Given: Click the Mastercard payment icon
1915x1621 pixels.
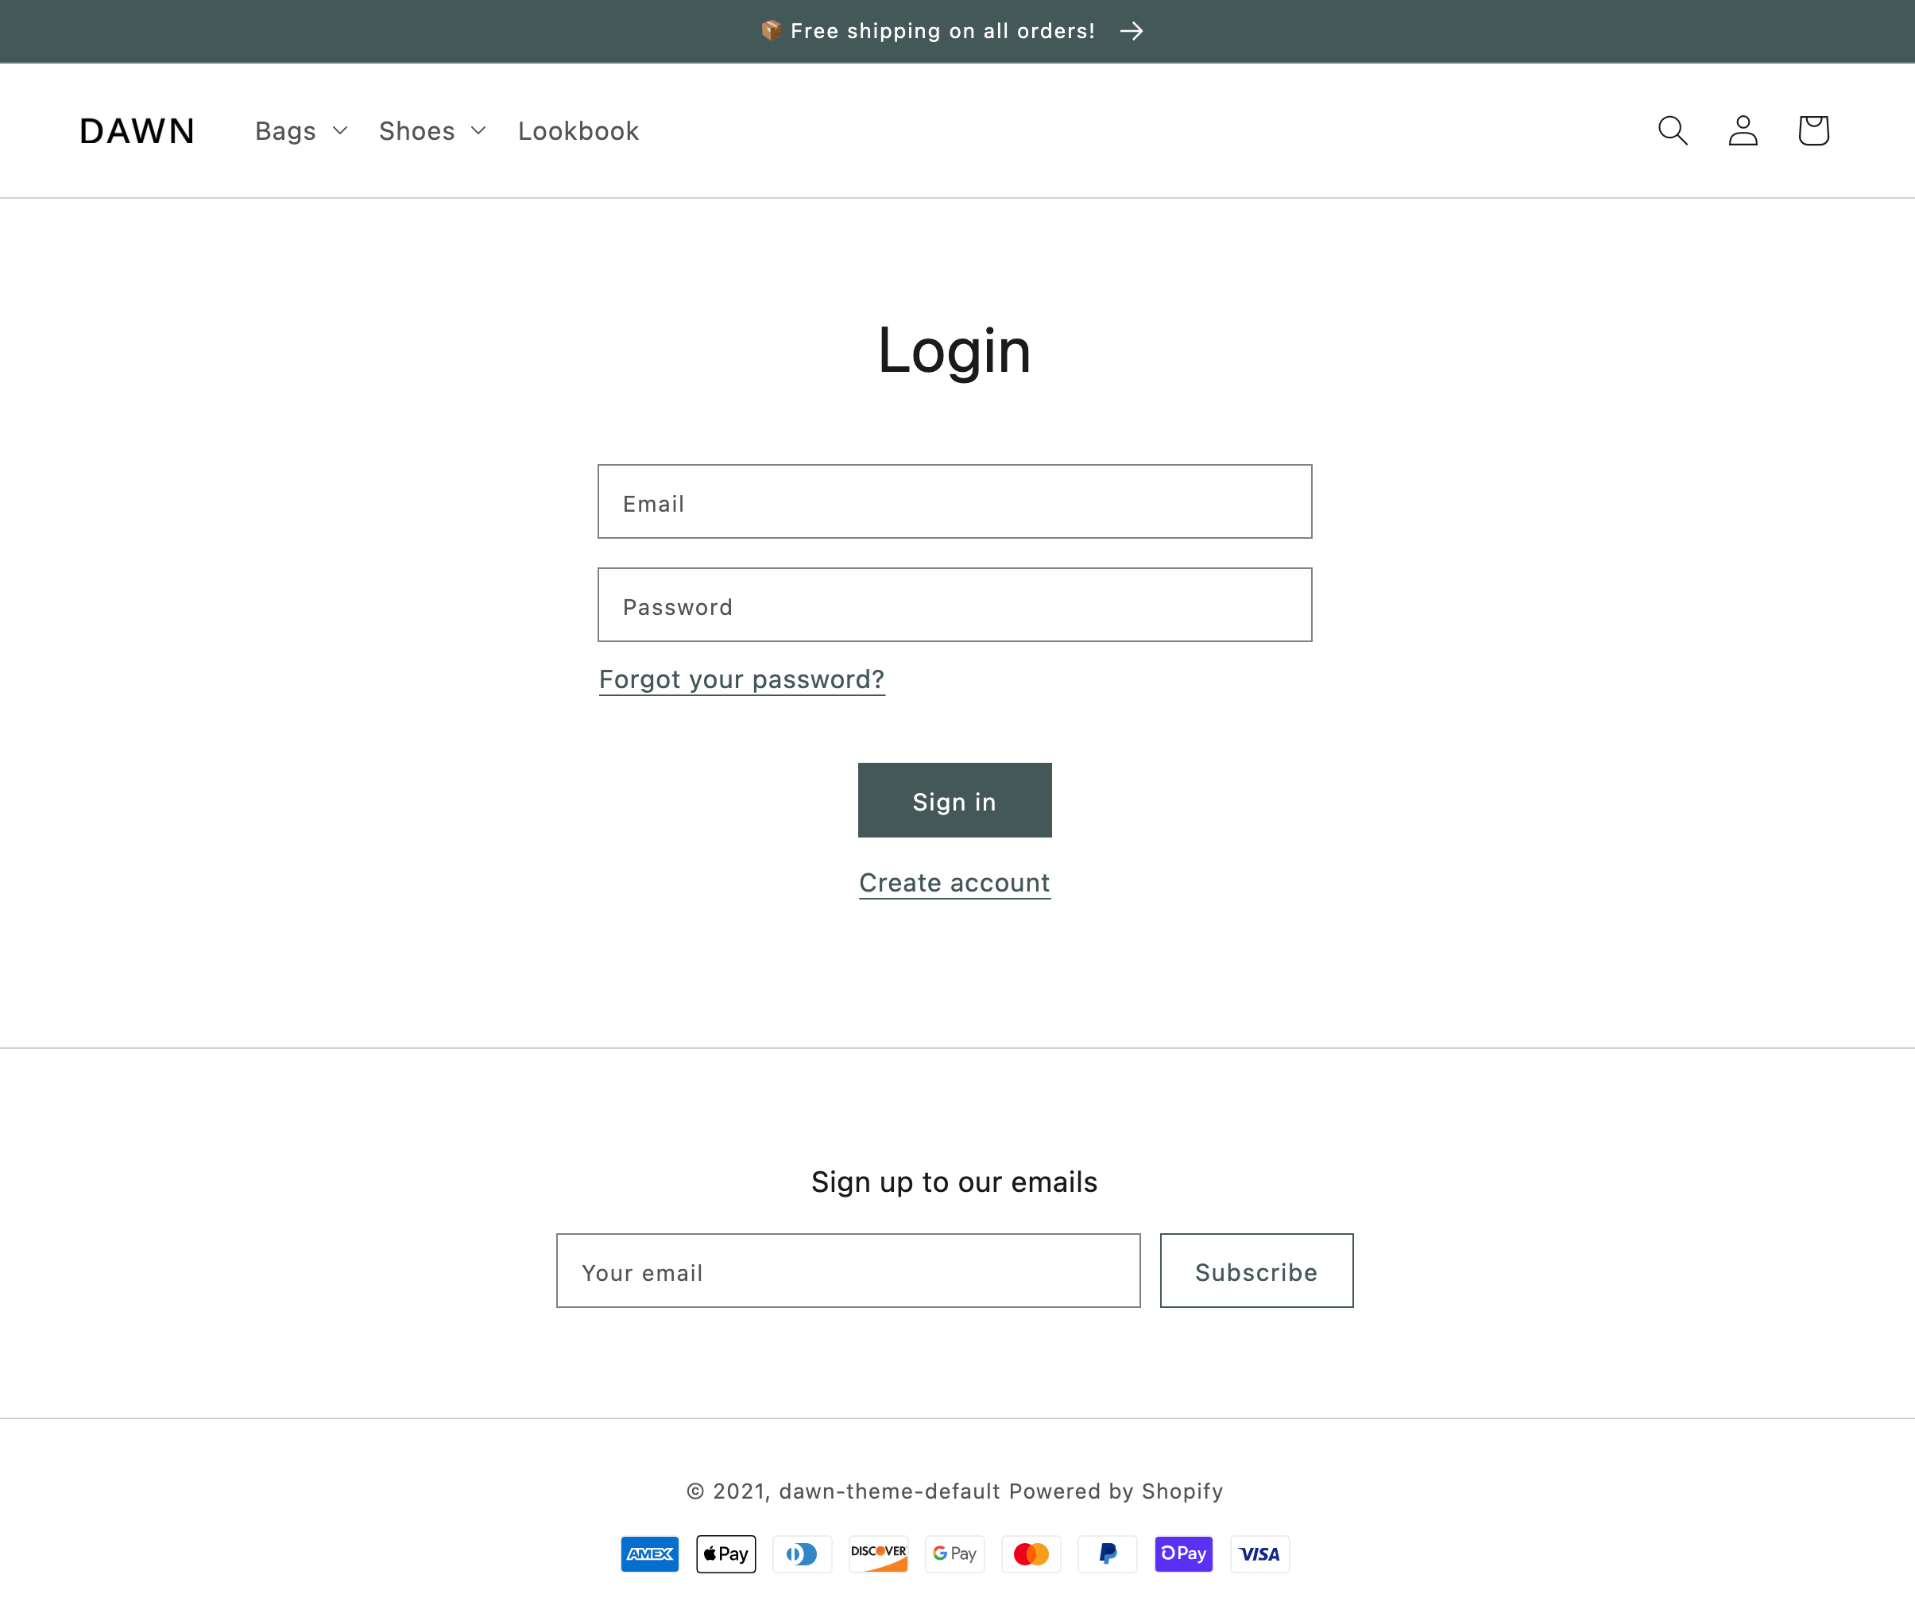Looking at the screenshot, I should [x=1031, y=1554].
